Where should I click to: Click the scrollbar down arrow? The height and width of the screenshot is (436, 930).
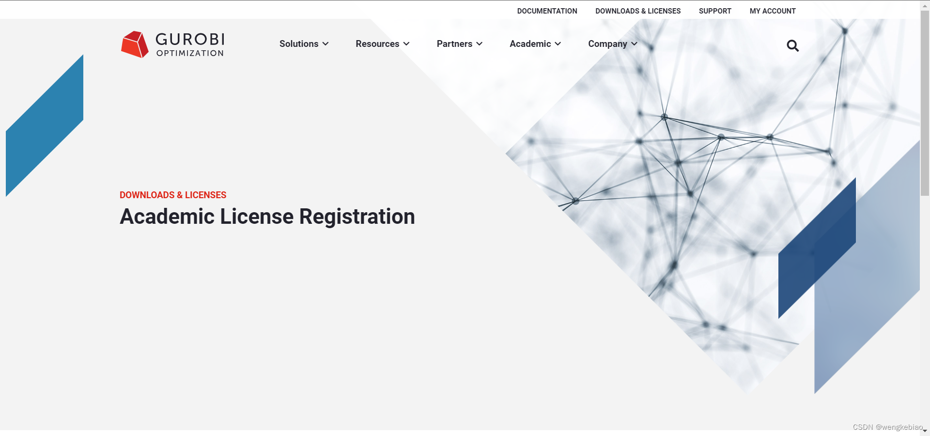click(x=925, y=432)
